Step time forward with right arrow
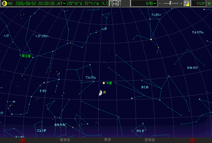The image size is (212, 143). 120,4
